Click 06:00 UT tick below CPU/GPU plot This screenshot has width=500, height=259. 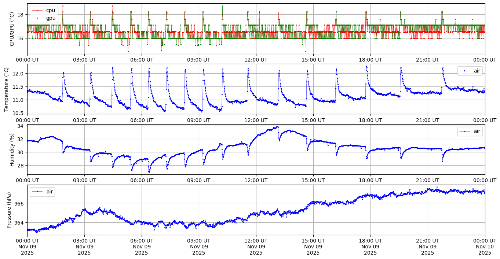tap(142, 60)
